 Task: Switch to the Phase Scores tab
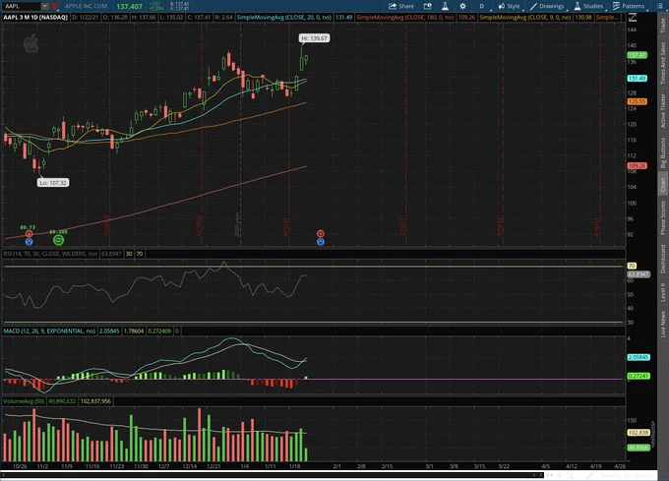pos(662,217)
